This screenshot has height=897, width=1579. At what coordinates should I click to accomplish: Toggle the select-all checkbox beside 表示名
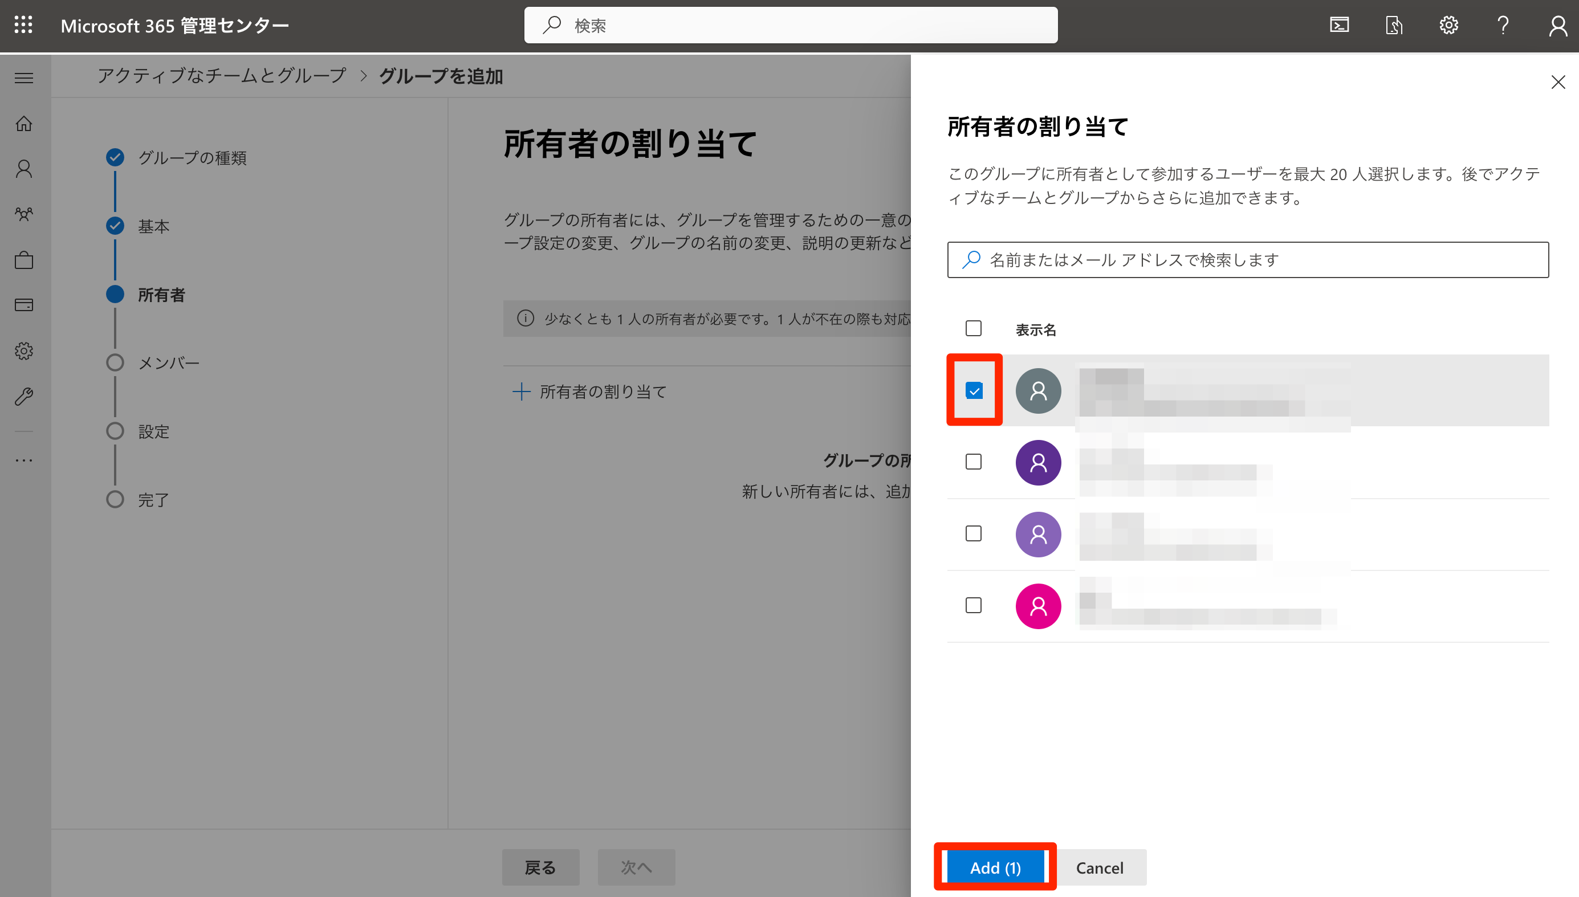974,328
